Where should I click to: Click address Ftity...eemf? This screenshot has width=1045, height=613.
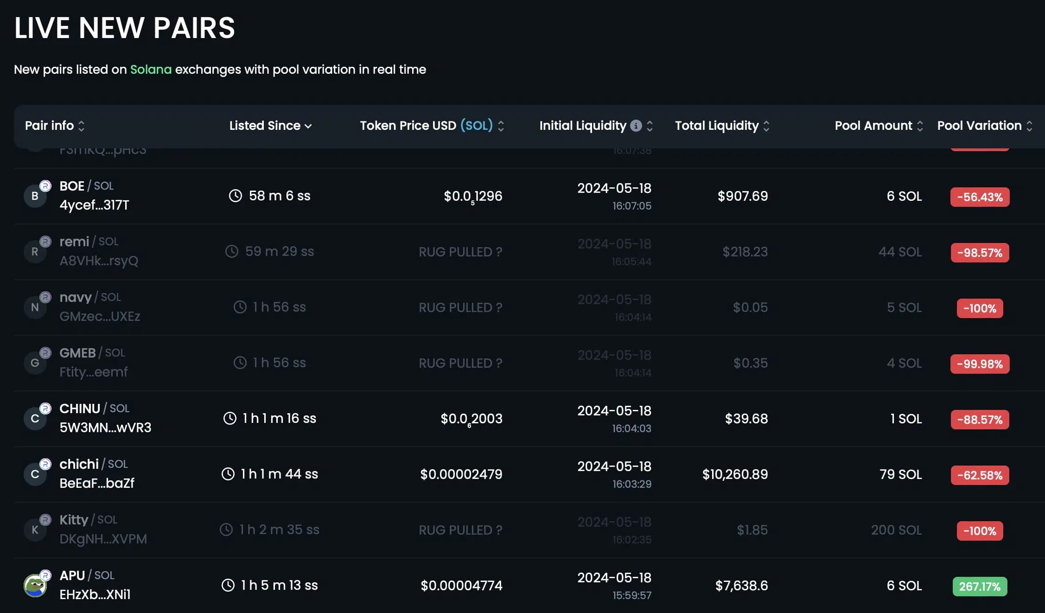tap(94, 372)
